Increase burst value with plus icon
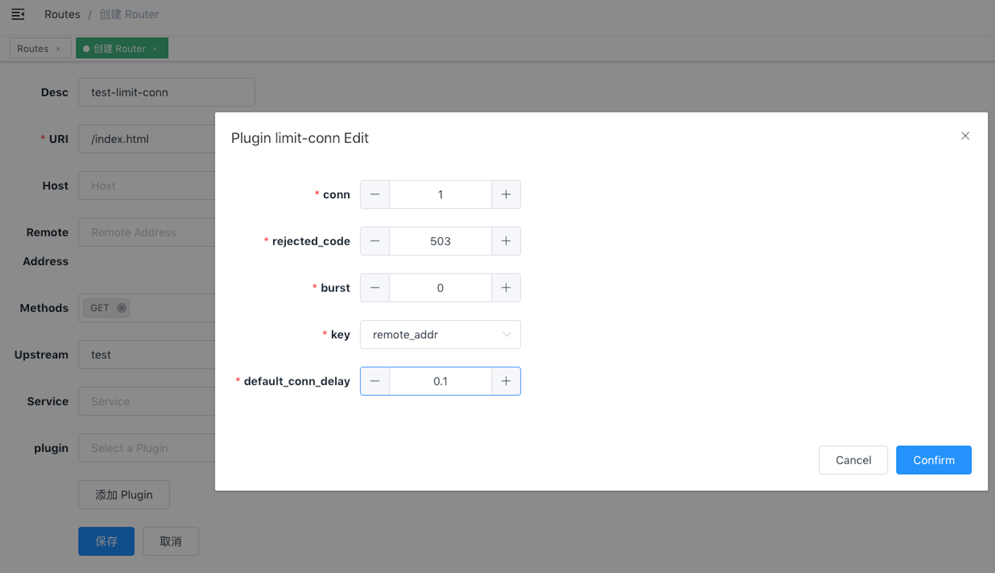Image resolution: width=995 pixels, height=573 pixels. pos(506,288)
